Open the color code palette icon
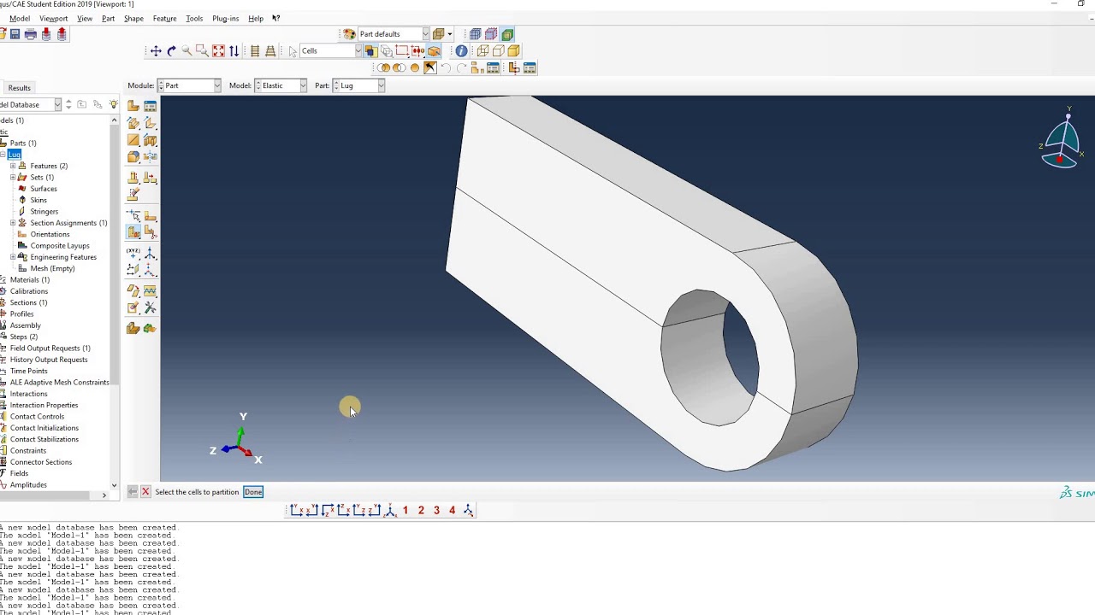This screenshot has width=1095, height=615. 349,34
